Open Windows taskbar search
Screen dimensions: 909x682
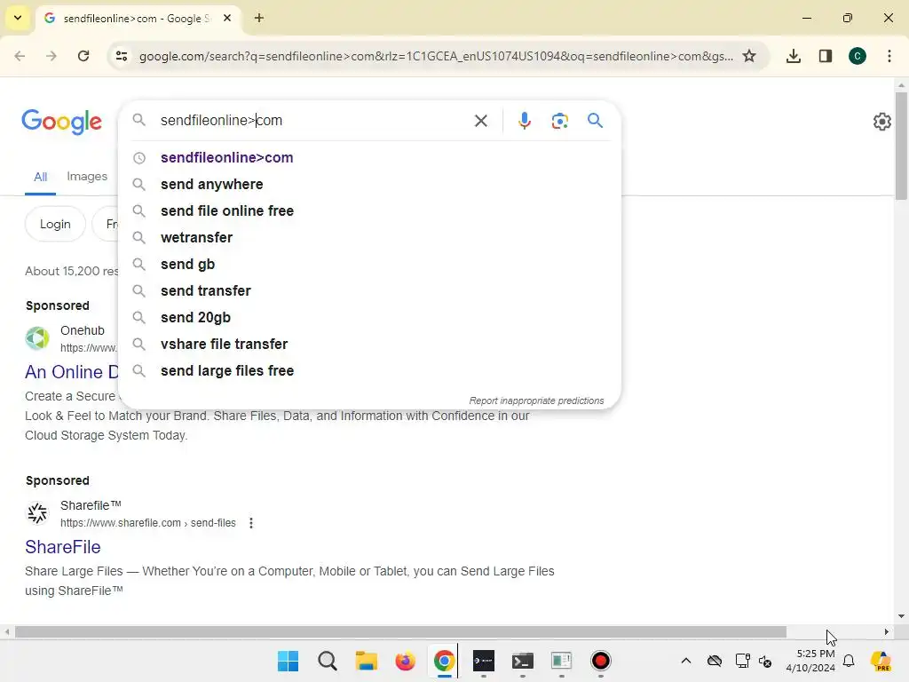pos(327,661)
